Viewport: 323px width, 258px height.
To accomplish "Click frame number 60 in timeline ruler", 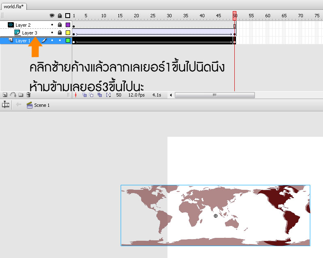I will click(268, 16).
